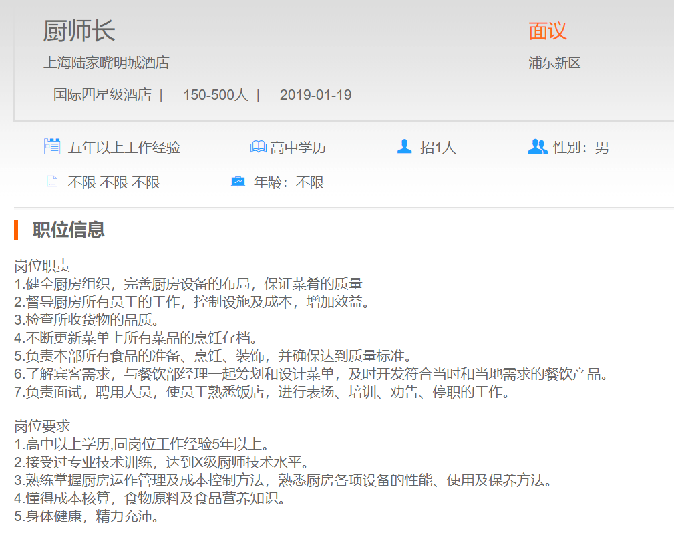Viewport: 674px width, 537px height.
Task: Click the 150-500人 company size tag
Action: coord(215,95)
